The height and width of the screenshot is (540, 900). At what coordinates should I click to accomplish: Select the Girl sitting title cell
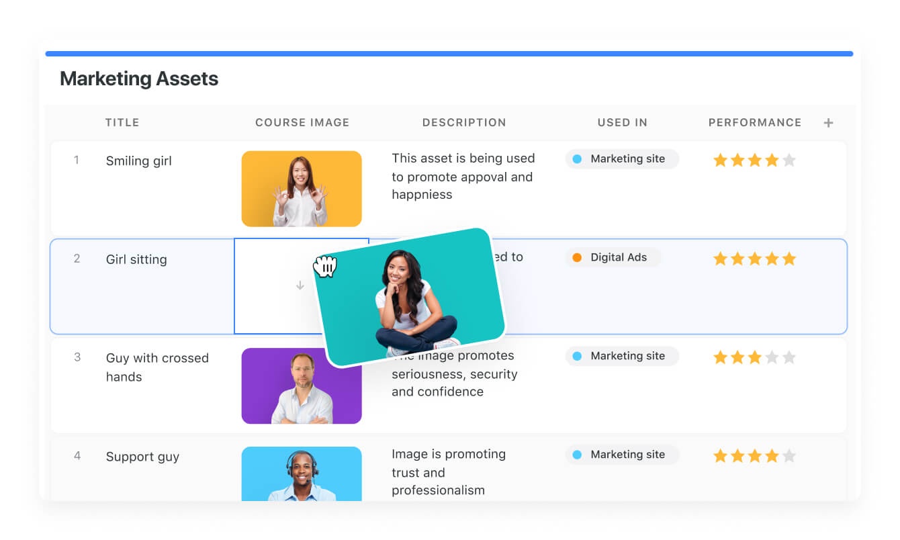[136, 259]
